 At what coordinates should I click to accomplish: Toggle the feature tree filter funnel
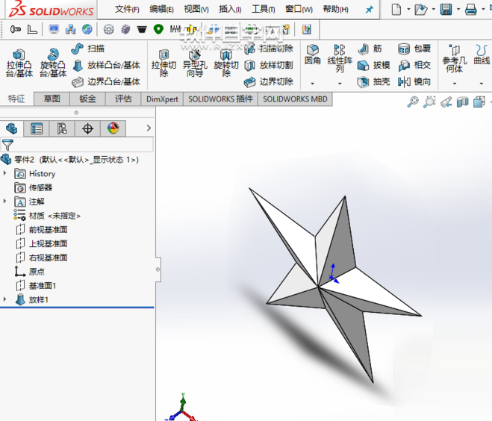[x=8, y=145]
